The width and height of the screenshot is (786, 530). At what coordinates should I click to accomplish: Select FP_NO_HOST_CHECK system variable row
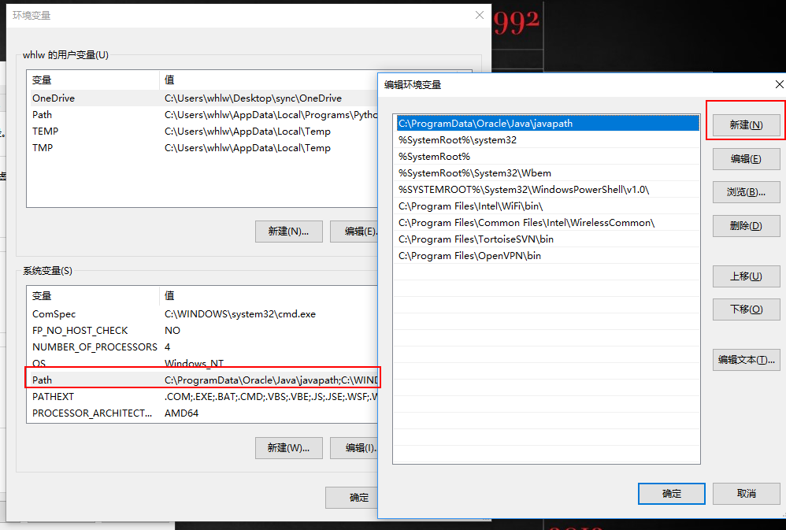[x=202, y=331]
